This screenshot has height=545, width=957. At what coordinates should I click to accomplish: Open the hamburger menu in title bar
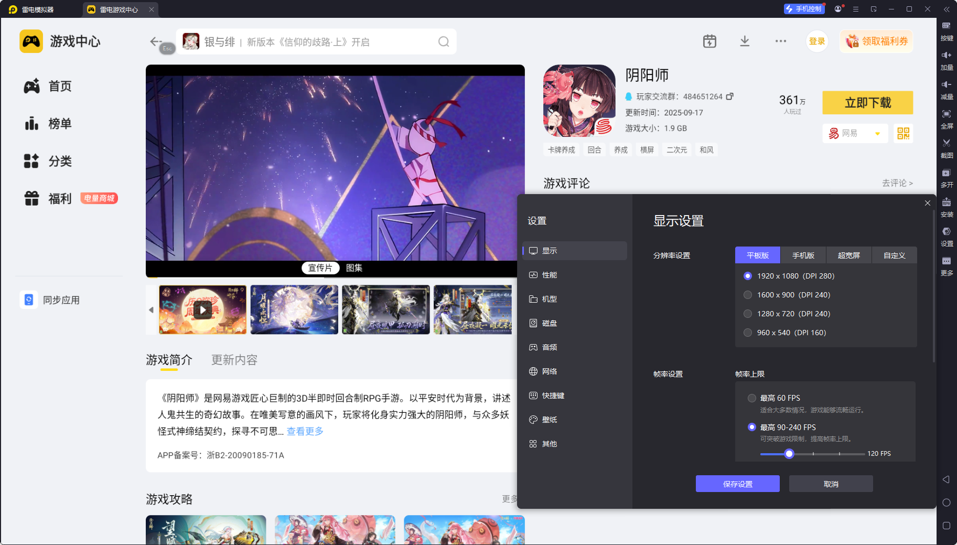click(856, 9)
